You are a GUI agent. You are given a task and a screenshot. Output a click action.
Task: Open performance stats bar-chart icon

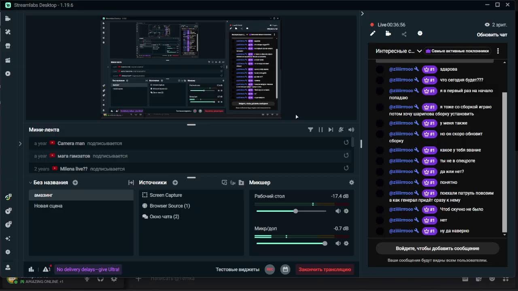(x=31, y=269)
